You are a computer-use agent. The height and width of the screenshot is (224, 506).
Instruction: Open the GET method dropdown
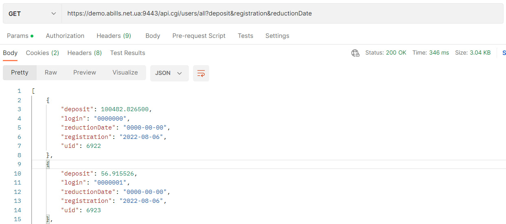click(32, 14)
